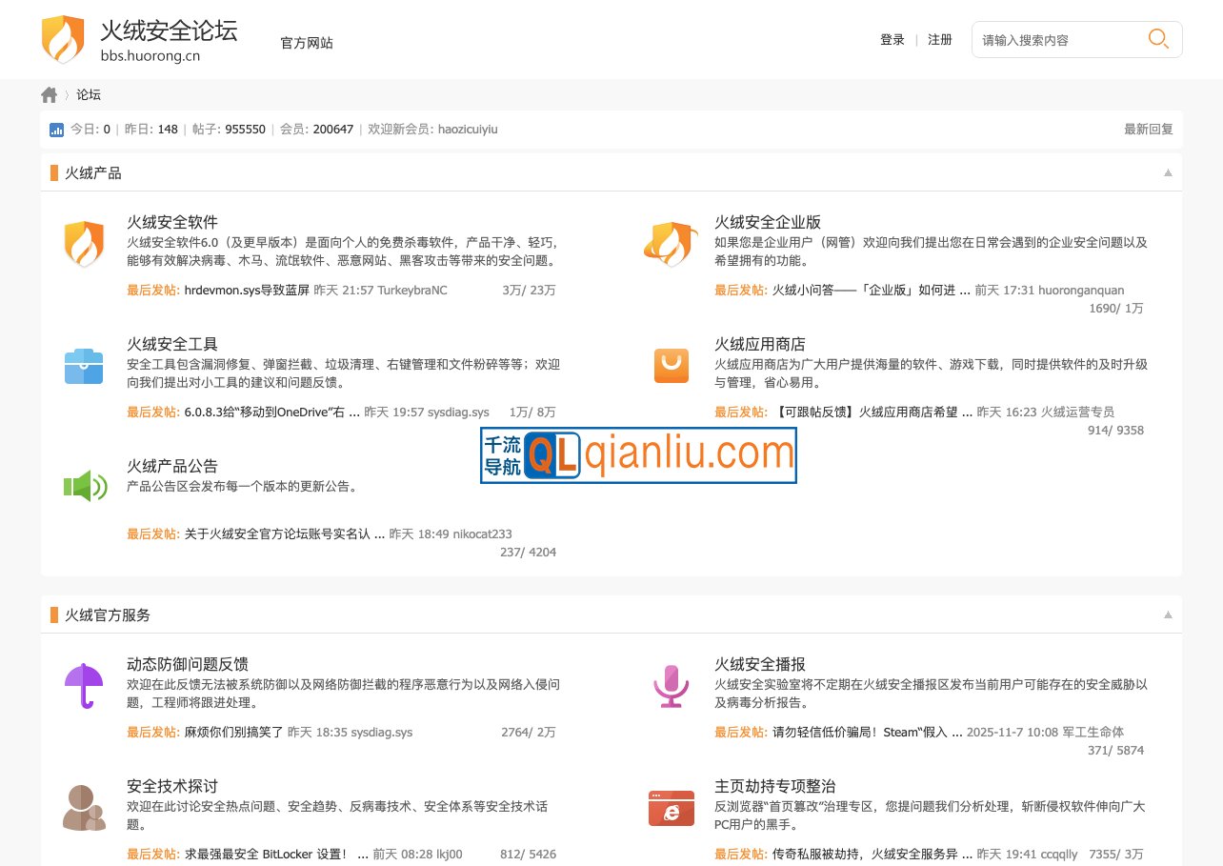This screenshot has height=866, width=1223.
Task: Click the 登录 link
Action: click(x=892, y=40)
